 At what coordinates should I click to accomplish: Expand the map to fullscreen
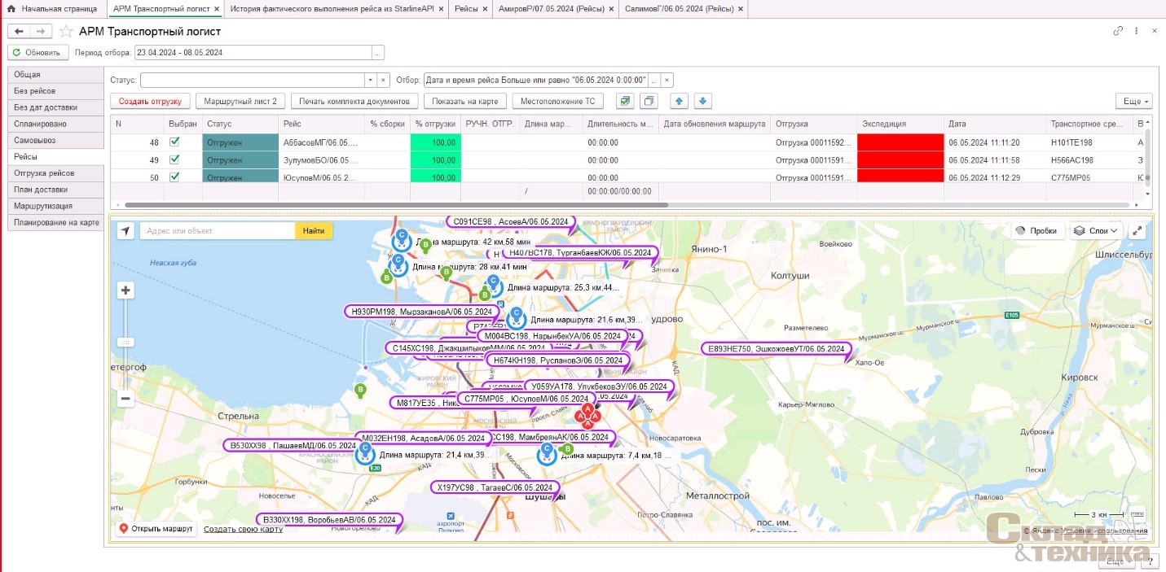coord(1138,231)
